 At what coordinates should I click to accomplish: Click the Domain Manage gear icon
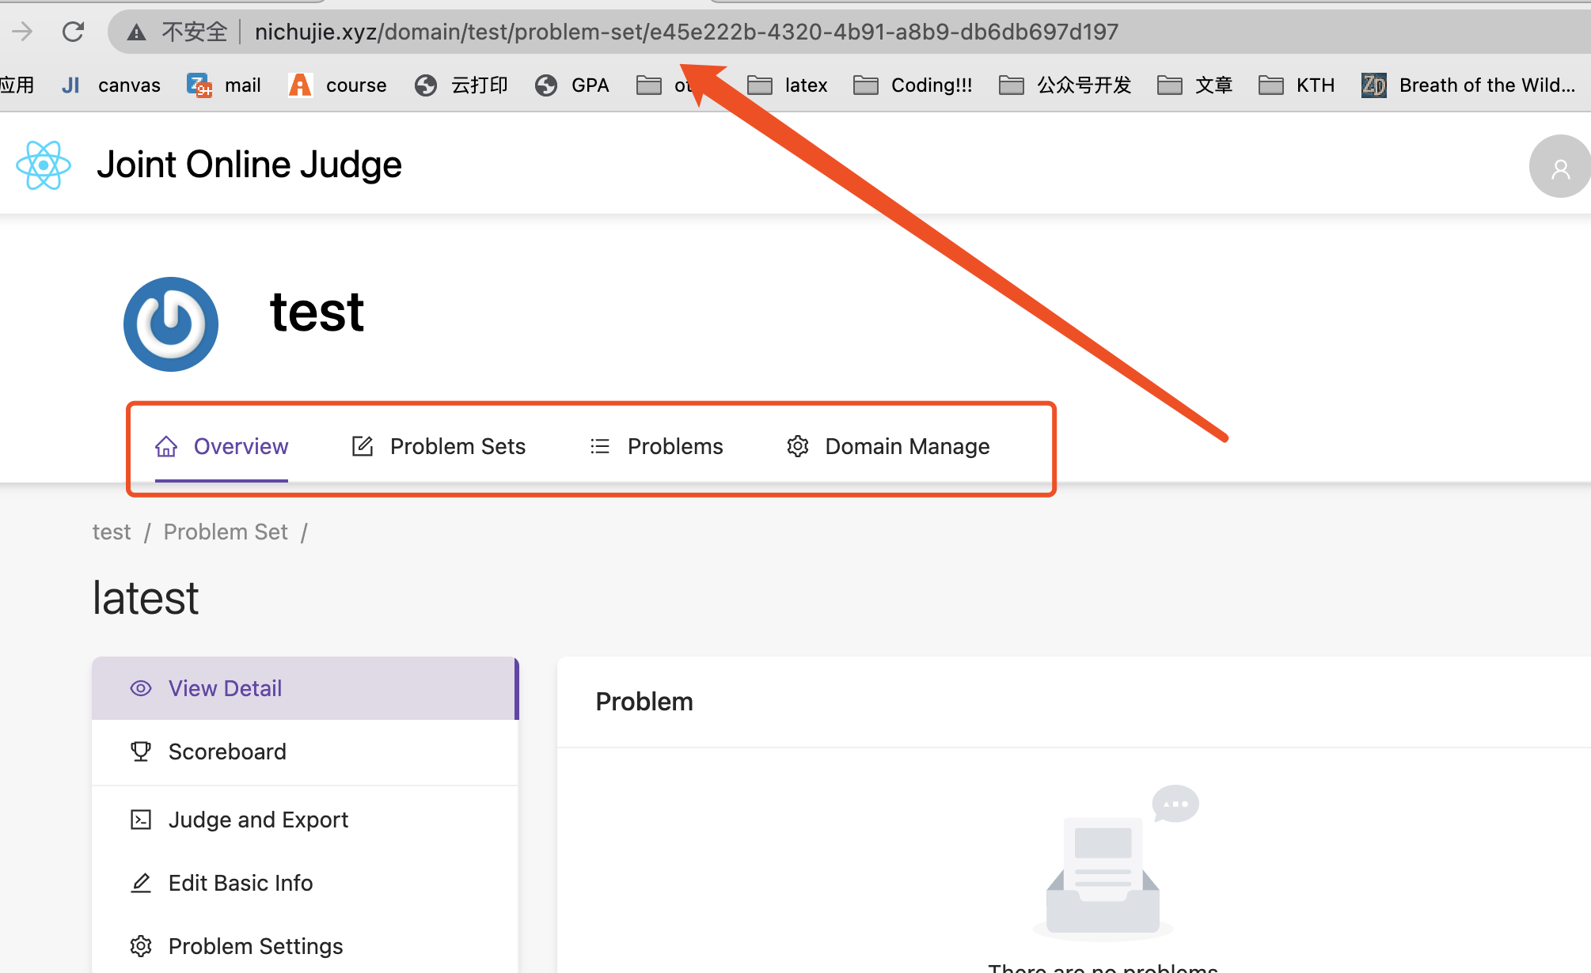pos(797,445)
